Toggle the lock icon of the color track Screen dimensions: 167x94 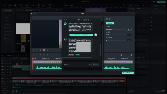[x=5, y=78]
